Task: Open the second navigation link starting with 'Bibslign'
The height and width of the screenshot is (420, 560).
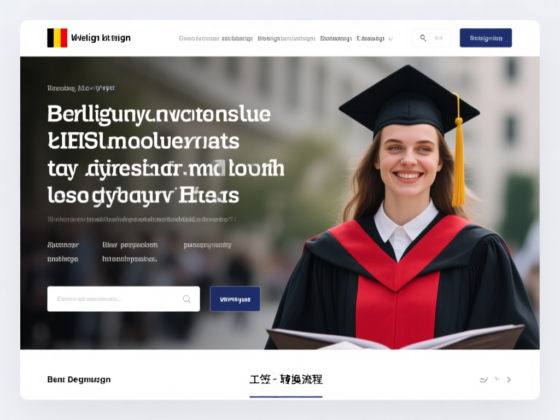Action: [x=287, y=38]
